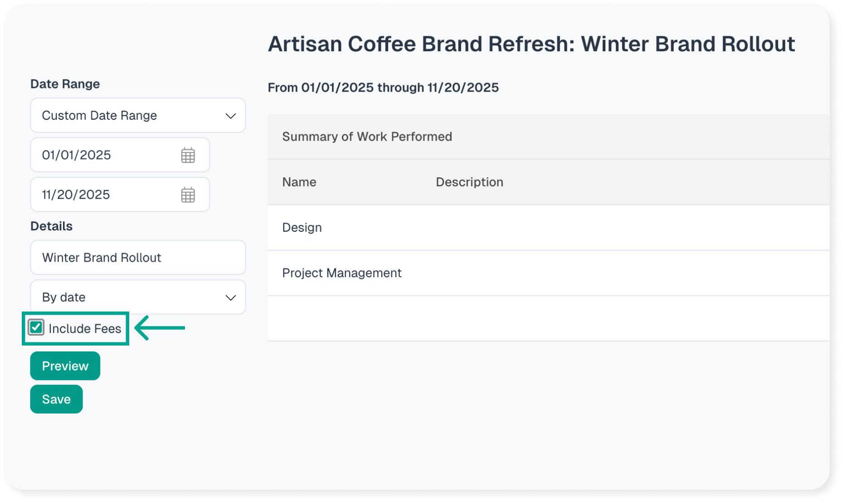This screenshot has width=842, height=502.
Task: Click the From 01/01/2025 through 11/20/2025 text
Action: (383, 88)
